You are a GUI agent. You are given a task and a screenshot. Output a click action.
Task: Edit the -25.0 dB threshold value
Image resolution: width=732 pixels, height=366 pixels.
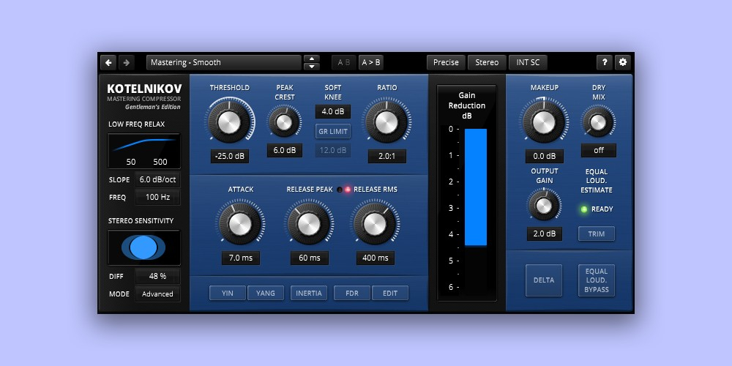(229, 156)
